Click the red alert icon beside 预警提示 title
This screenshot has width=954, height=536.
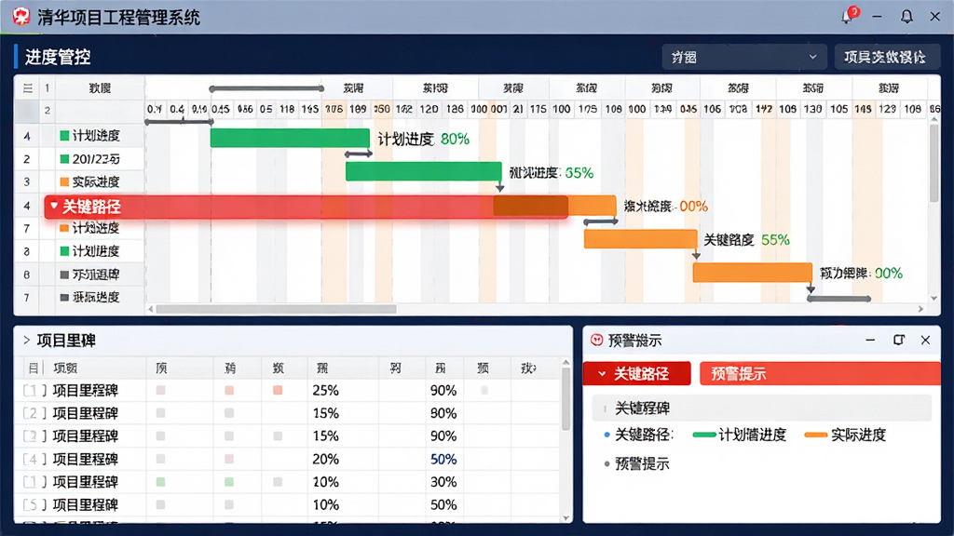[597, 341]
